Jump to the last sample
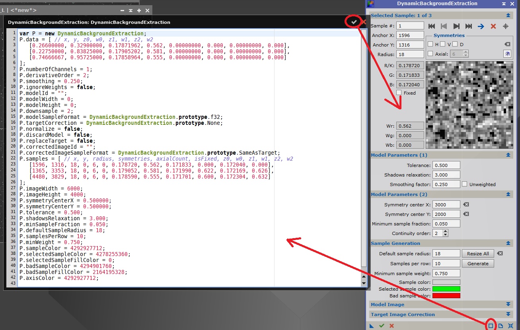 click(469, 26)
